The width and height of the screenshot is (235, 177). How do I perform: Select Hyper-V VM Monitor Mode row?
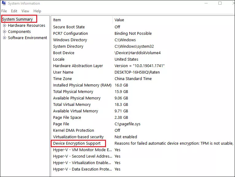[x=143, y=150]
